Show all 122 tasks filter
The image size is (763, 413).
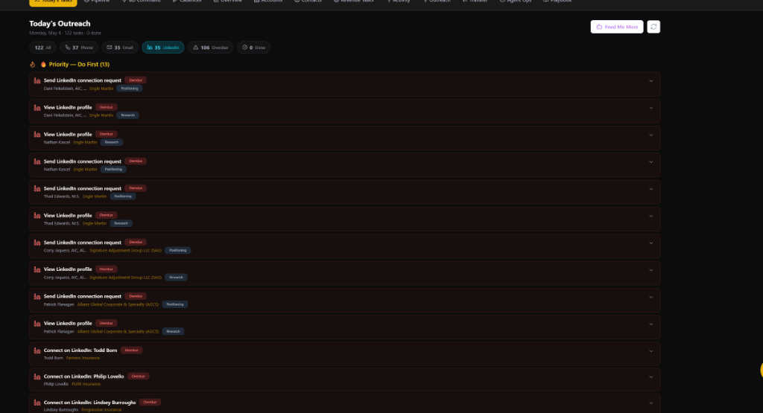[x=42, y=48]
